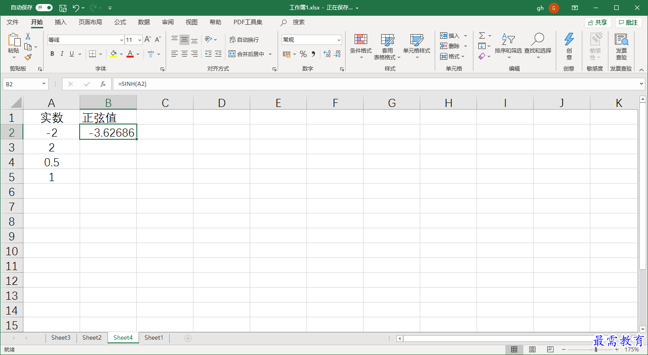Toggle Bold formatting
The height and width of the screenshot is (355, 648).
(x=52, y=54)
